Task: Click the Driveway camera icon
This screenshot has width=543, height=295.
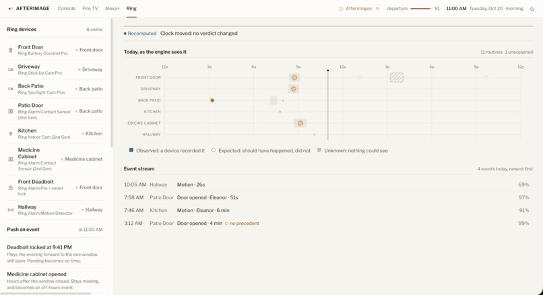Action: point(10,69)
